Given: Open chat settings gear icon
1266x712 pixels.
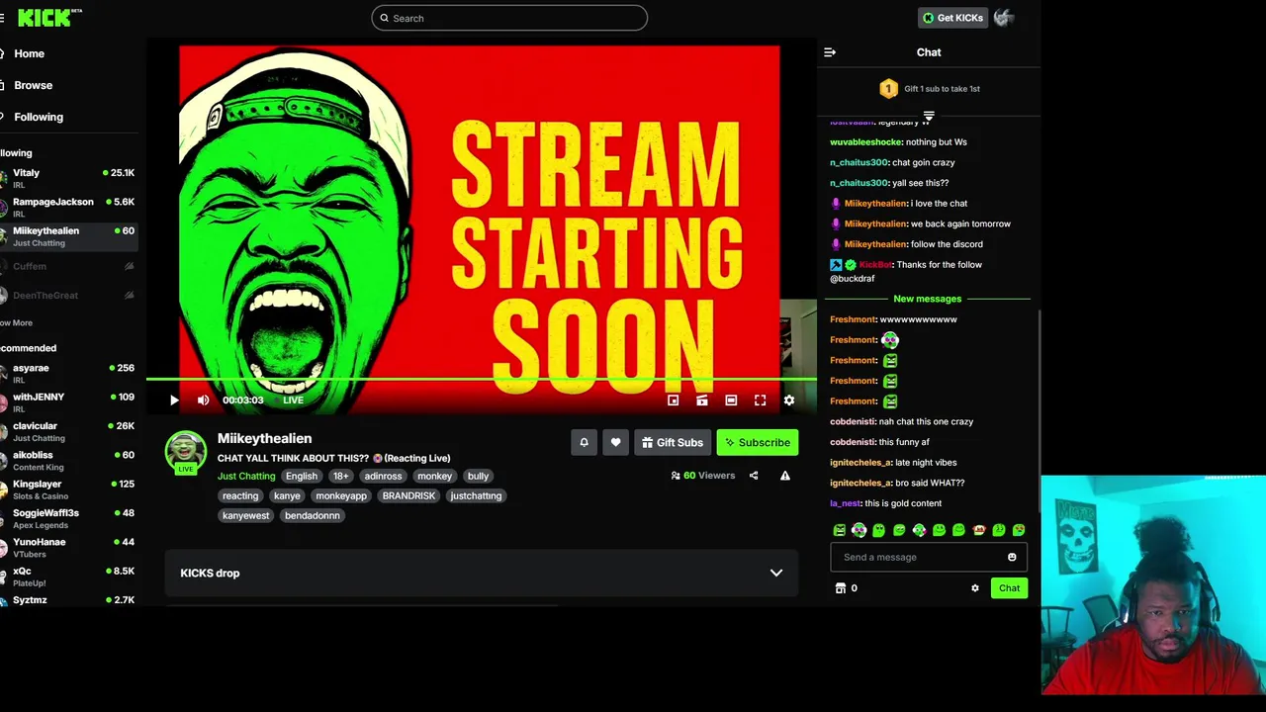Looking at the screenshot, I should pyautogui.click(x=975, y=587).
